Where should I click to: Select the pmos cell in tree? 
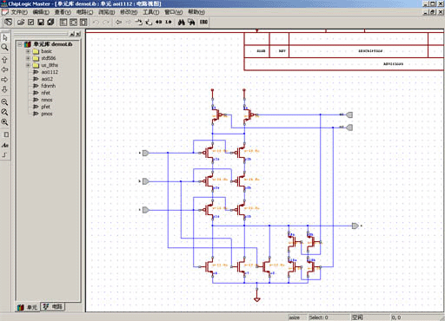pyautogui.click(x=47, y=114)
